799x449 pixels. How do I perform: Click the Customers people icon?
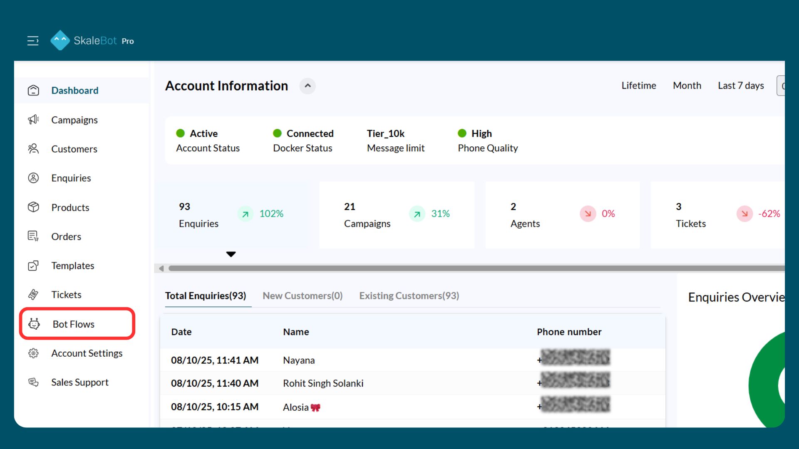(x=33, y=149)
